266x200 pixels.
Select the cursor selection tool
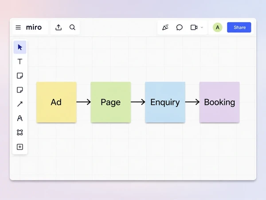[20, 47]
